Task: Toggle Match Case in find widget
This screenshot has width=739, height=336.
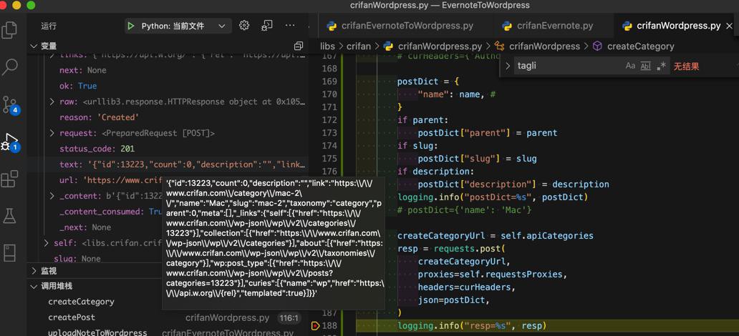Action: (x=630, y=66)
